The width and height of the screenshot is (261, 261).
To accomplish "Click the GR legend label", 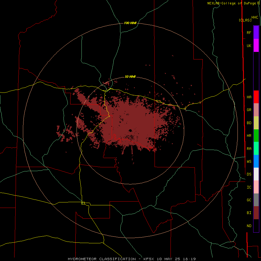I will [x=249, y=110].
